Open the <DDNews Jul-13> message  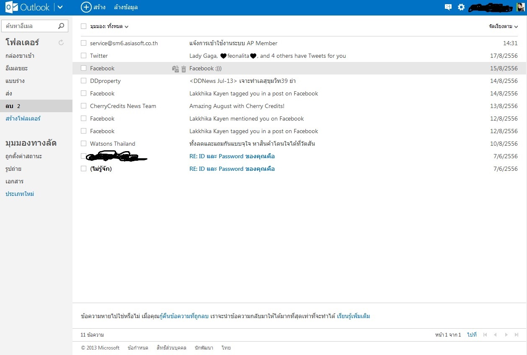243,81
